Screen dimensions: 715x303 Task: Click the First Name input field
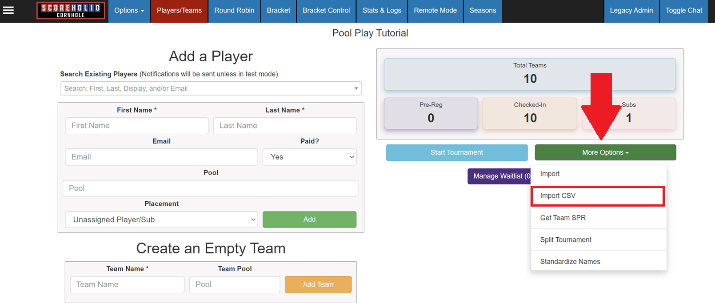pyautogui.click(x=136, y=126)
